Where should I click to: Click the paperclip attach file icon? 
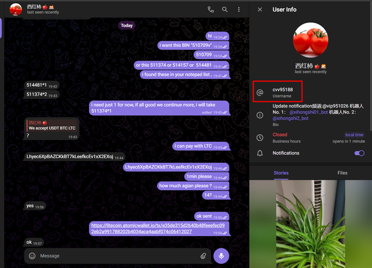click(x=203, y=255)
